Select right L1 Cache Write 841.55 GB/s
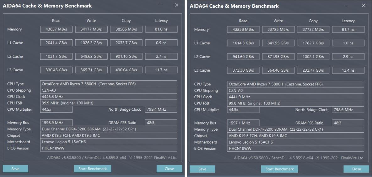The image size is (372, 177). click(x=278, y=43)
